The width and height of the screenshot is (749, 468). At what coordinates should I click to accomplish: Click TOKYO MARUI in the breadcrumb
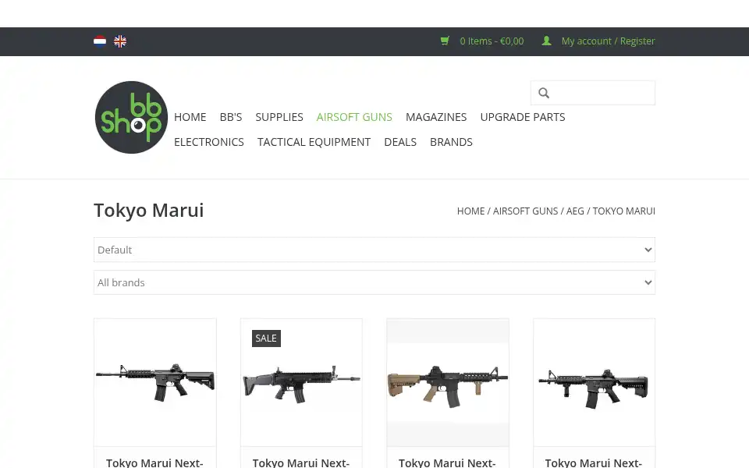point(624,211)
